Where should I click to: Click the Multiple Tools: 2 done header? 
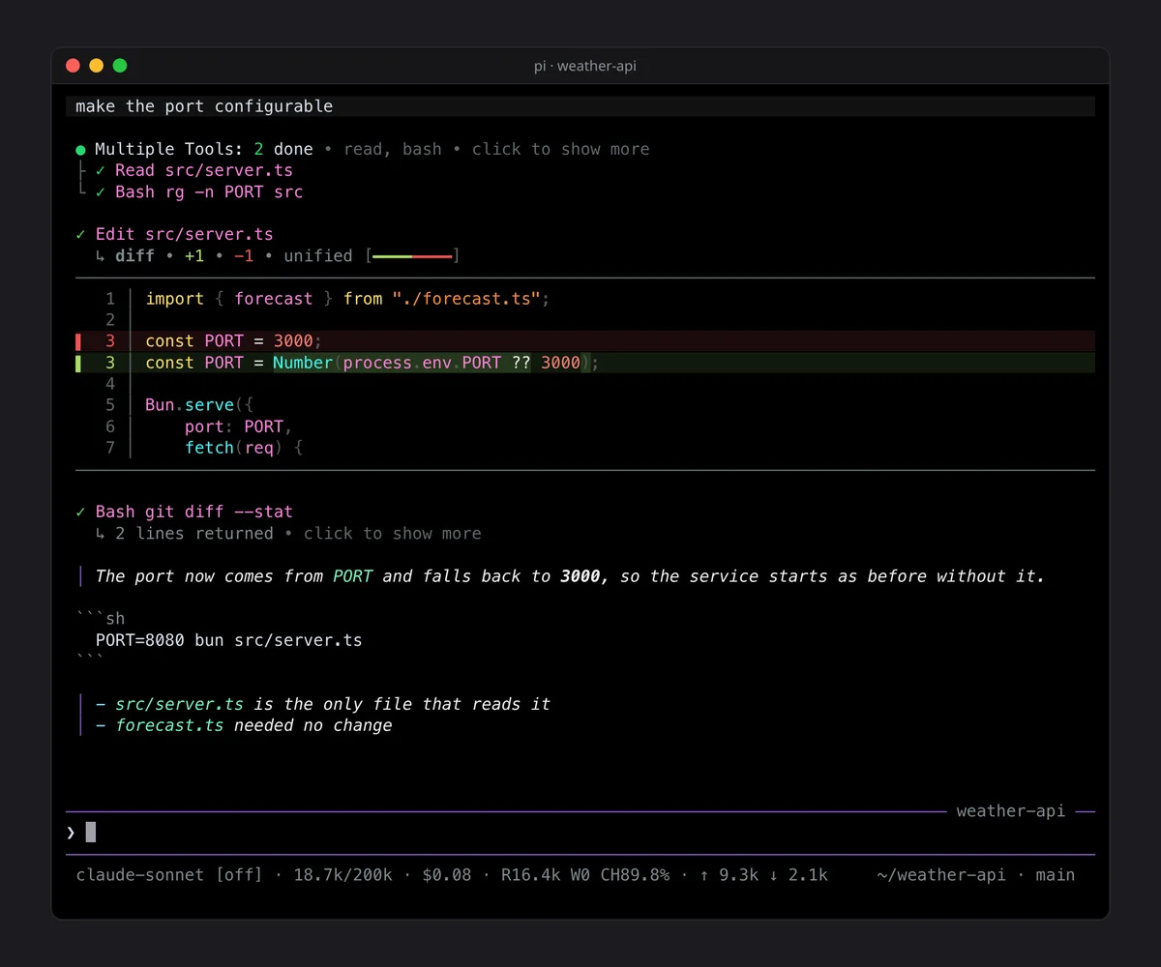coord(204,149)
